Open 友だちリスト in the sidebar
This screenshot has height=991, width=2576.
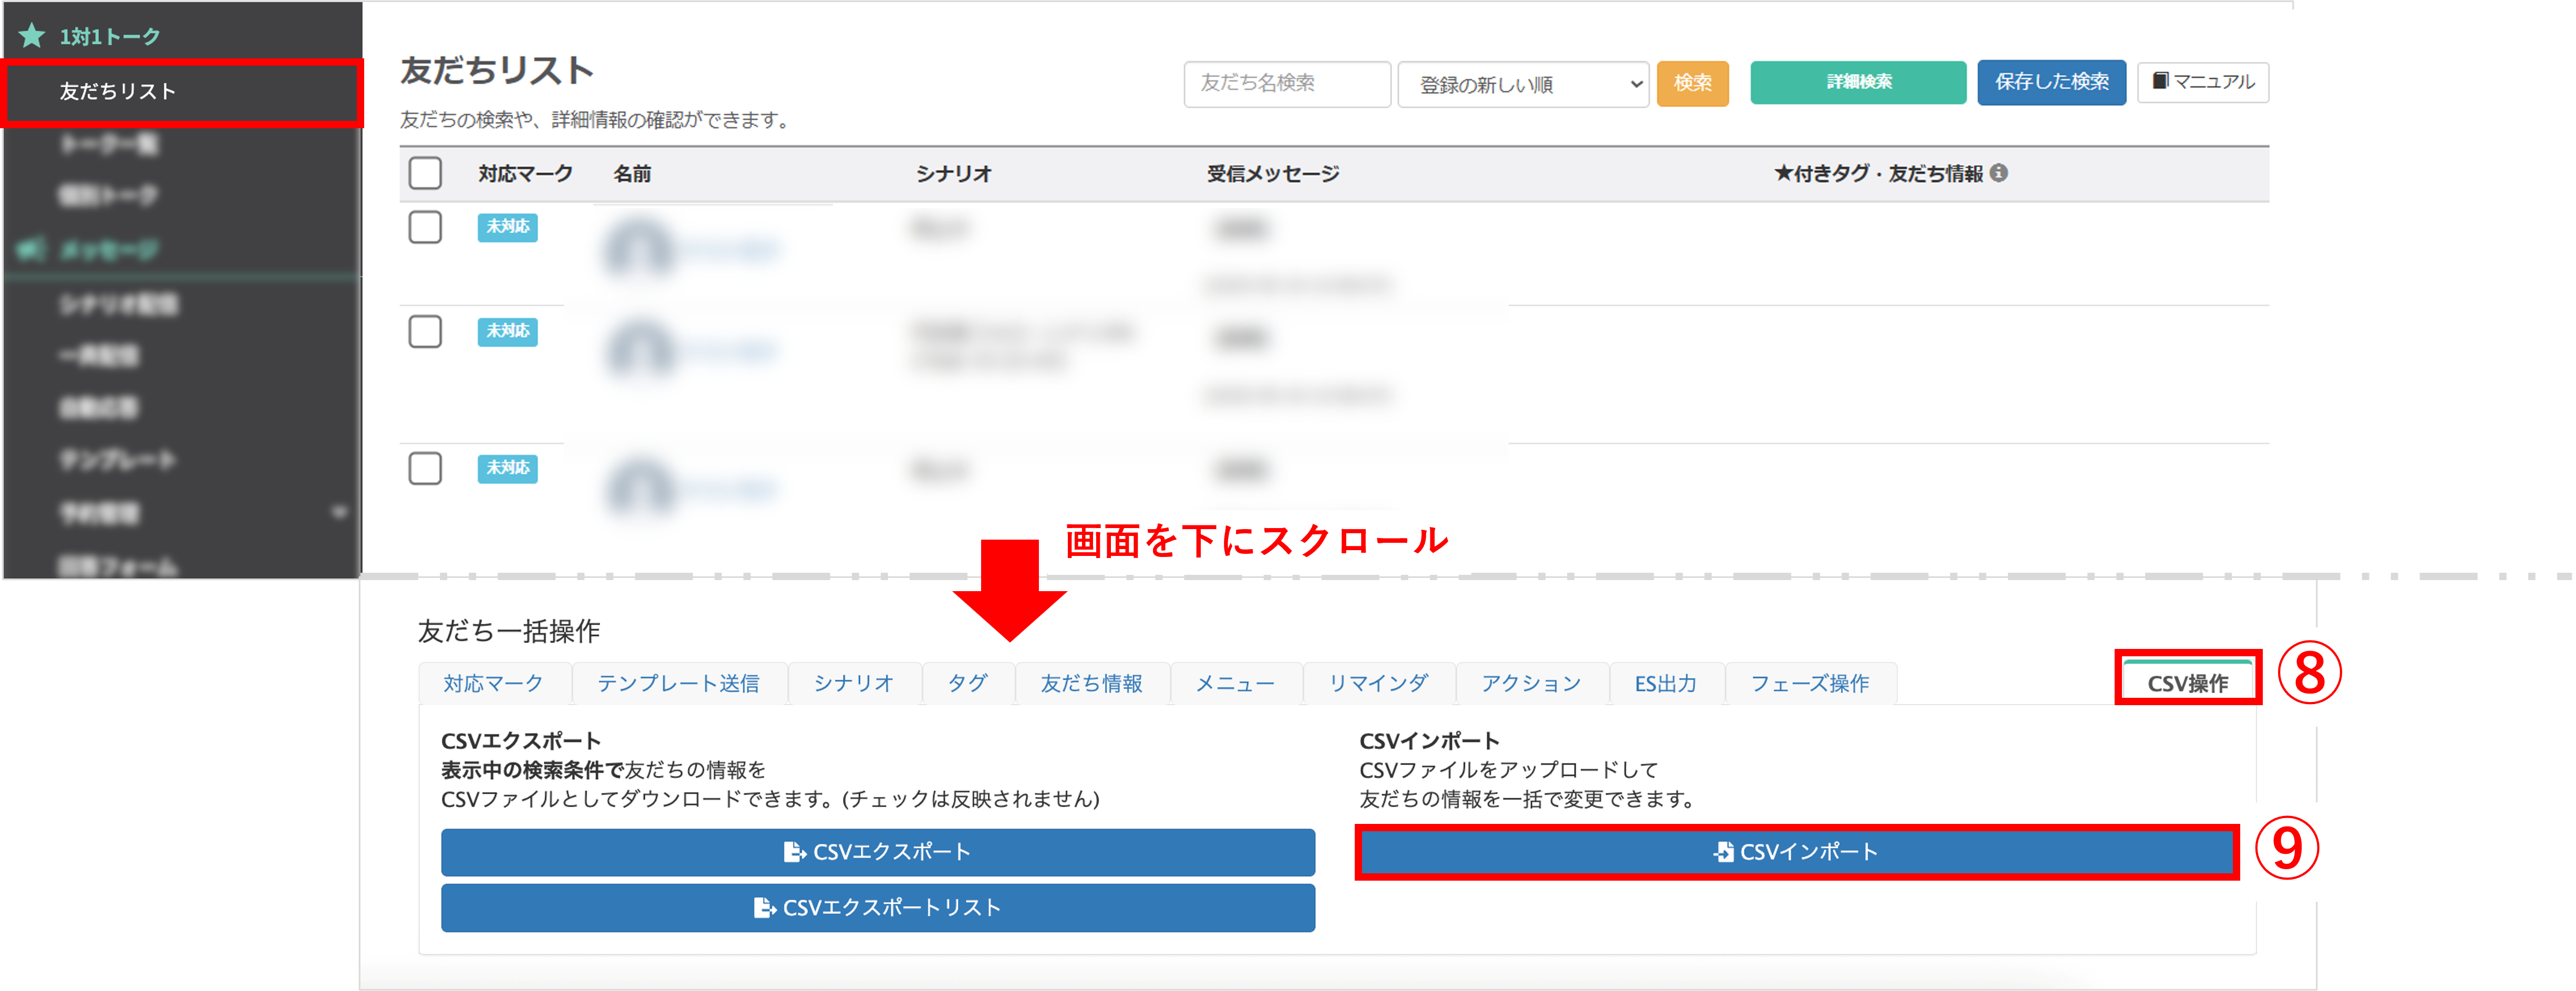click(118, 92)
